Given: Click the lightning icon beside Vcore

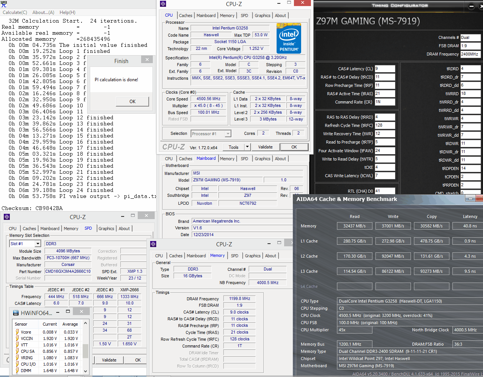Looking at the screenshot, I should pyautogui.click(x=17, y=332).
